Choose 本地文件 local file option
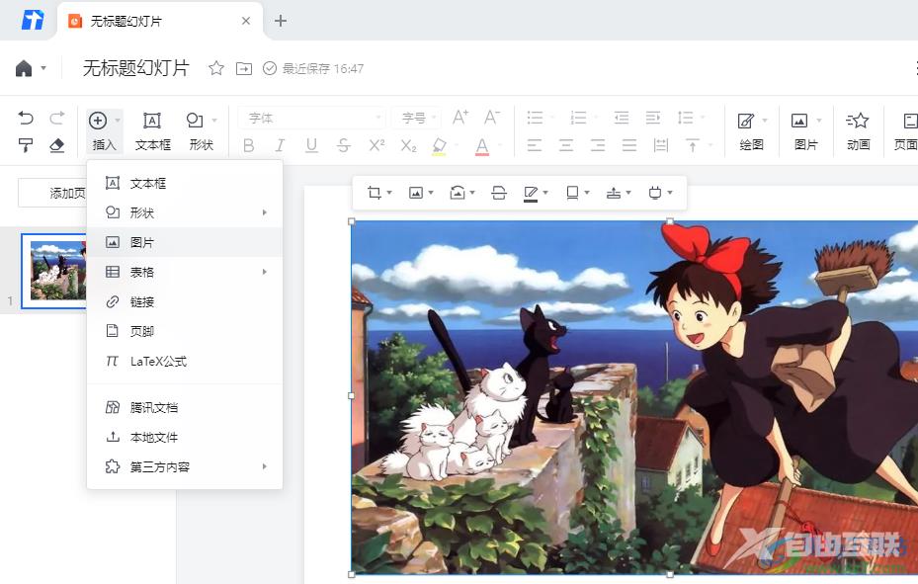The width and height of the screenshot is (918, 584). coord(185,437)
